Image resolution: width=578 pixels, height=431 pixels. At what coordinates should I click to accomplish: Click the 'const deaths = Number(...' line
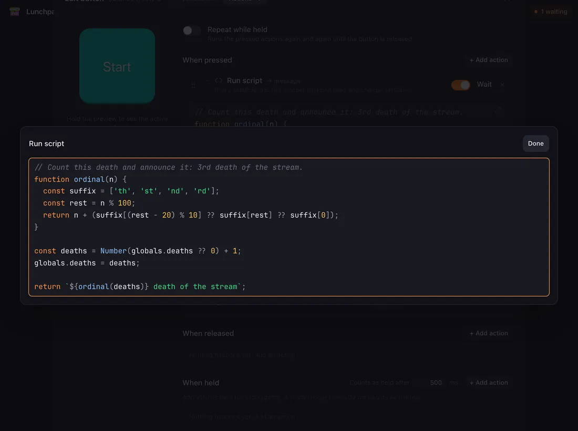138,251
